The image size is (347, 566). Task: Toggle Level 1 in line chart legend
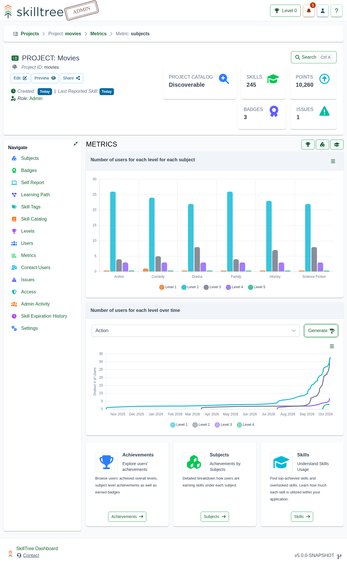pyautogui.click(x=179, y=425)
